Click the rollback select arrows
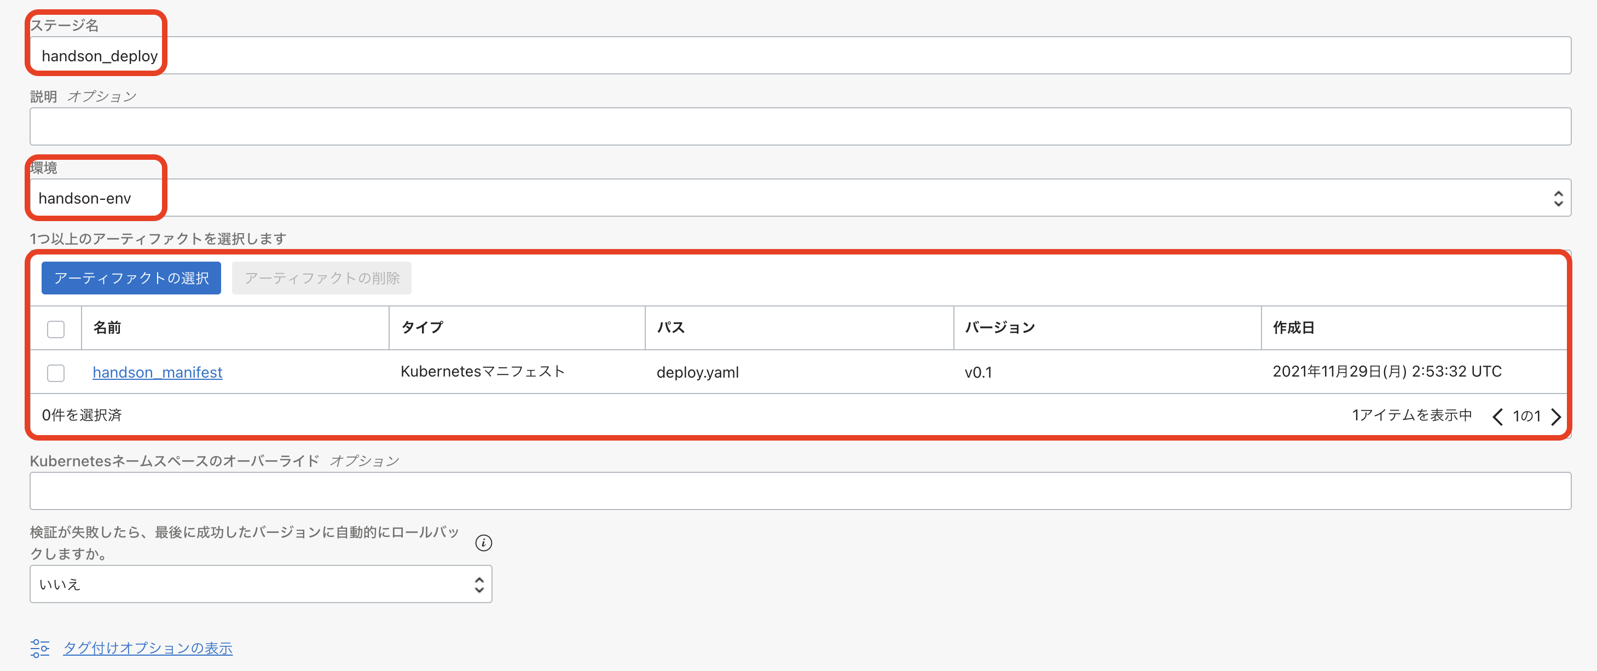 [x=478, y=584]
